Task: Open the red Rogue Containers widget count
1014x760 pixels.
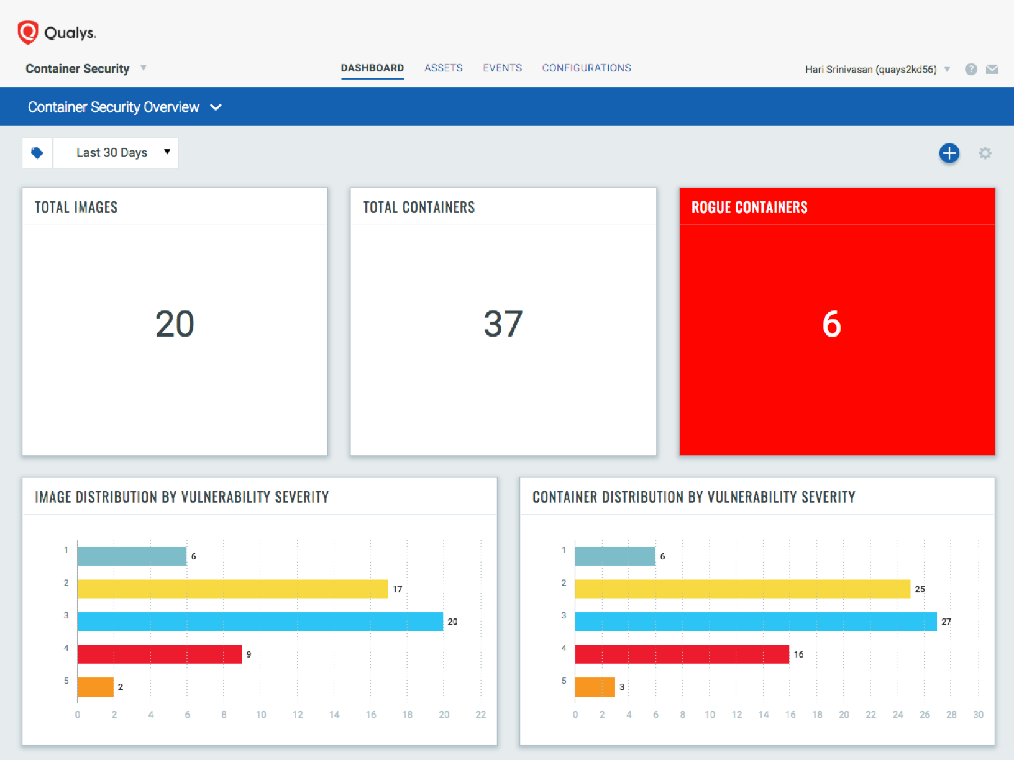Action: tap(831, 324)
